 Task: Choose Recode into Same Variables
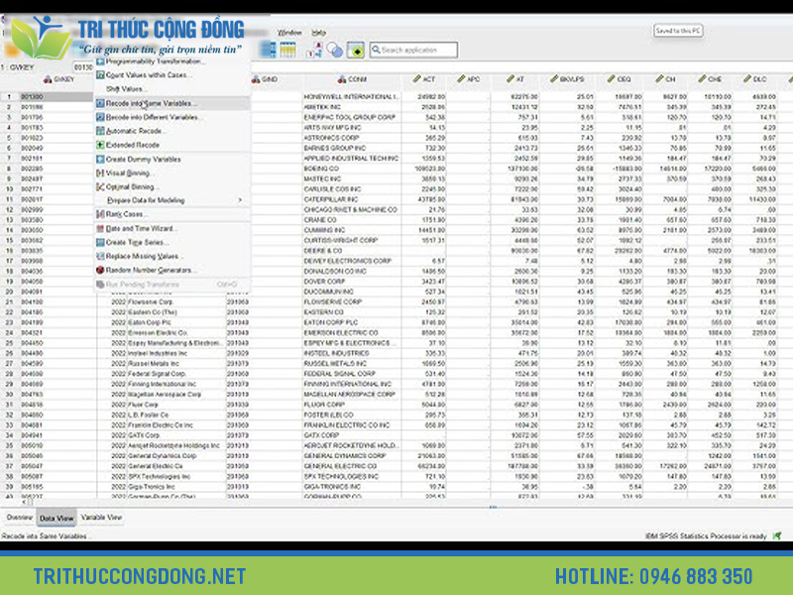pos(172,103)
